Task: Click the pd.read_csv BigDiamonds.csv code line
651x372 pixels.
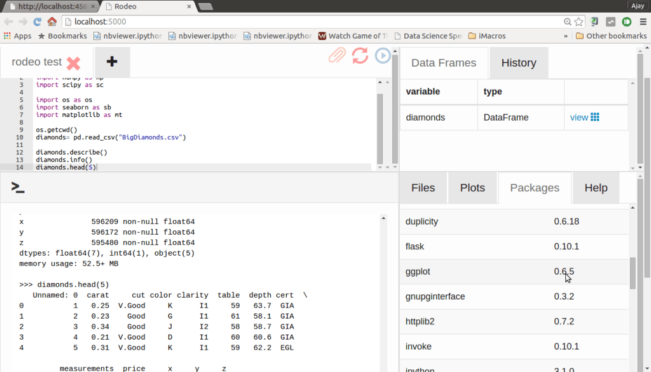Action: tap(111, 137)
